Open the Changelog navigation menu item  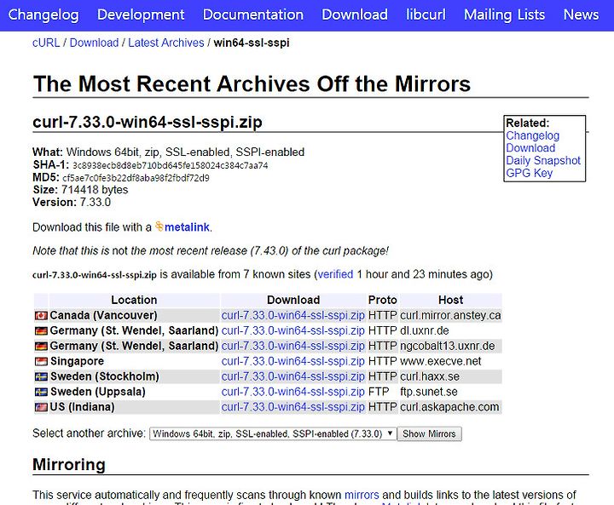[x=43, y=14]
